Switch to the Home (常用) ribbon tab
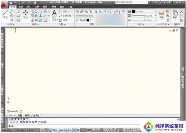 pyautogui.click(x=13, y=7)
